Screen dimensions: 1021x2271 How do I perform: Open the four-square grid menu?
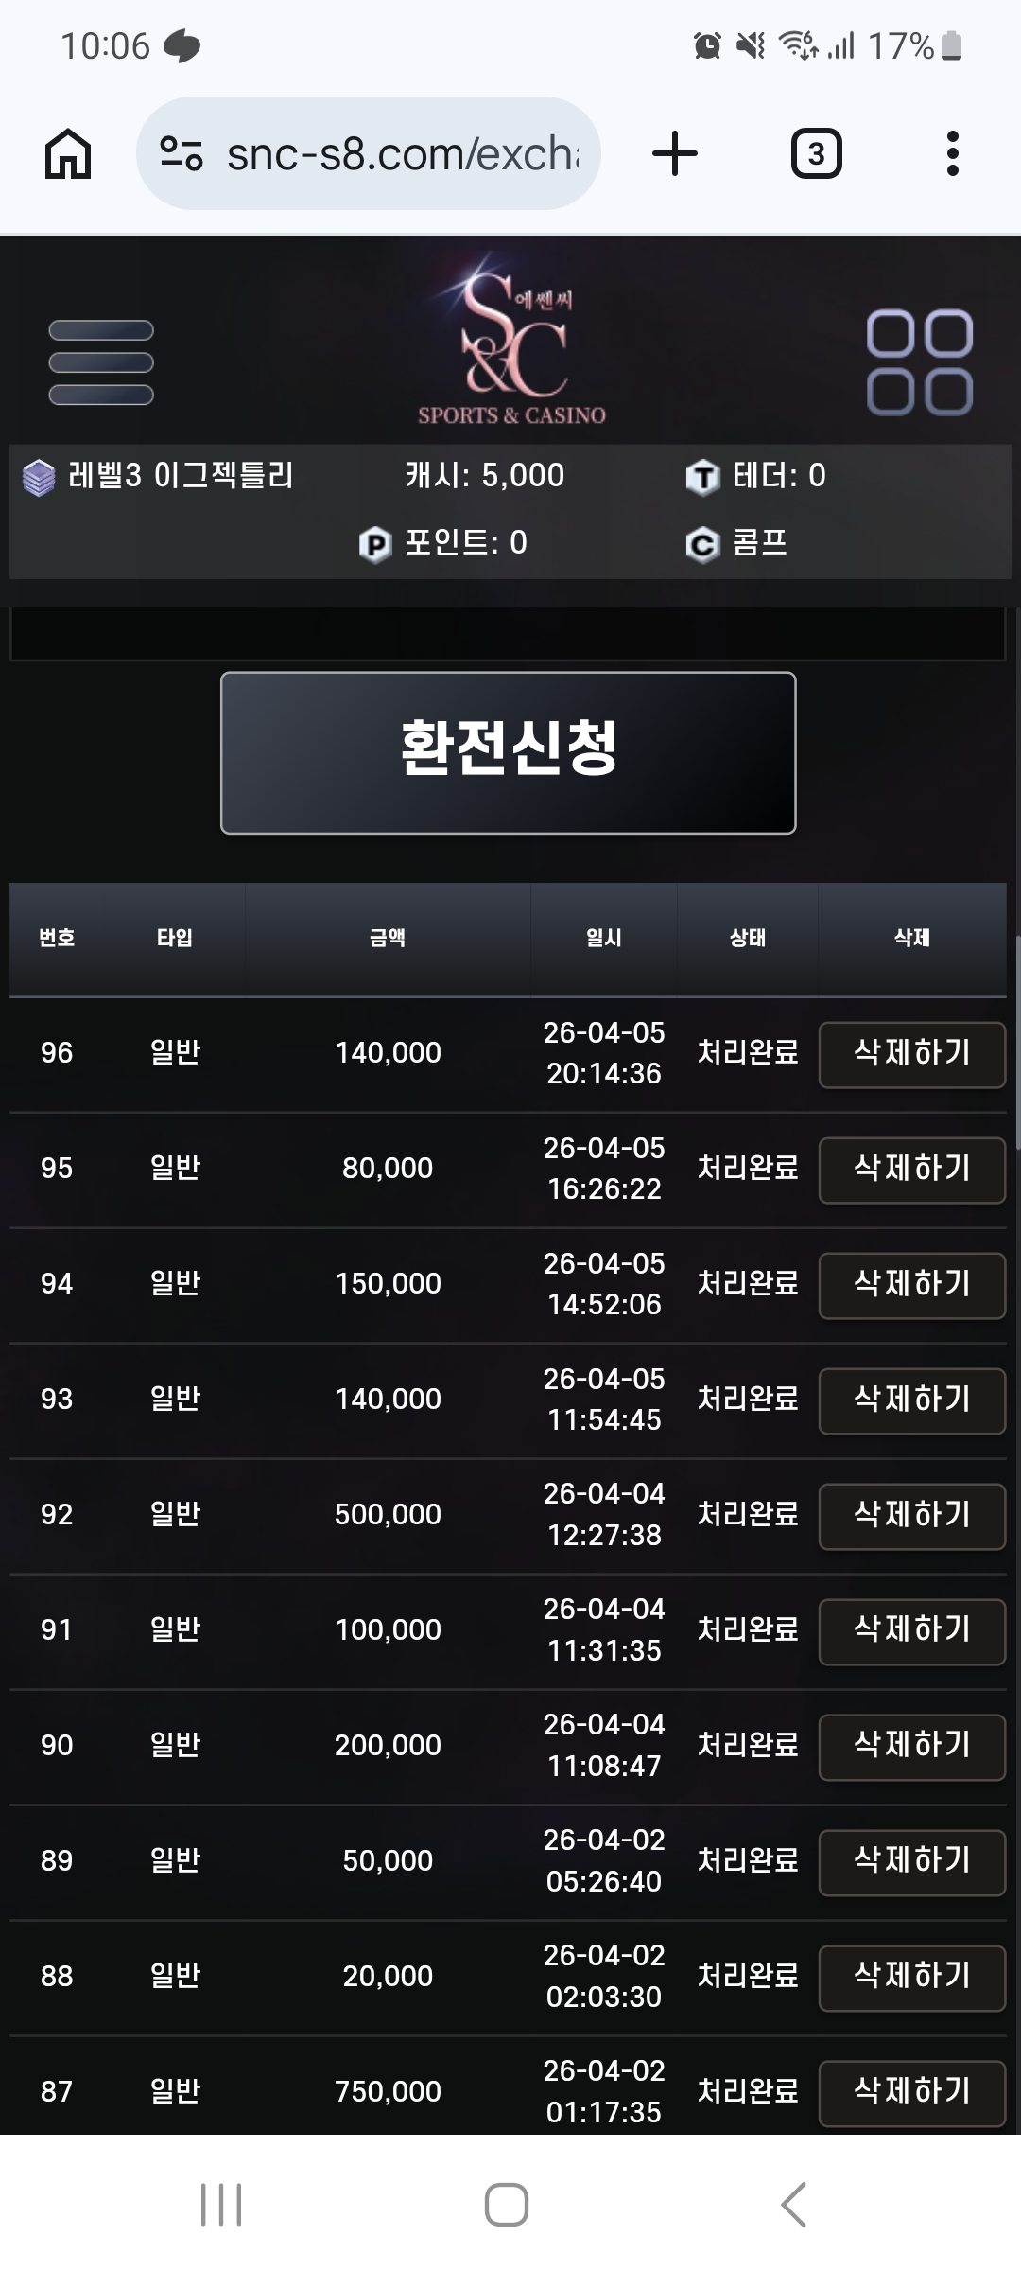919,362
